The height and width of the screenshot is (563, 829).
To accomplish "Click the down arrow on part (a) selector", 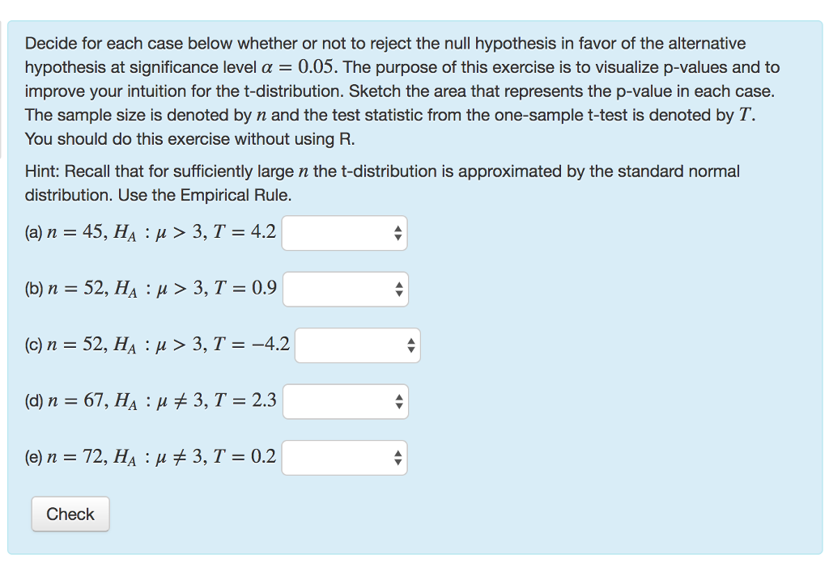I will click(400, 235).
